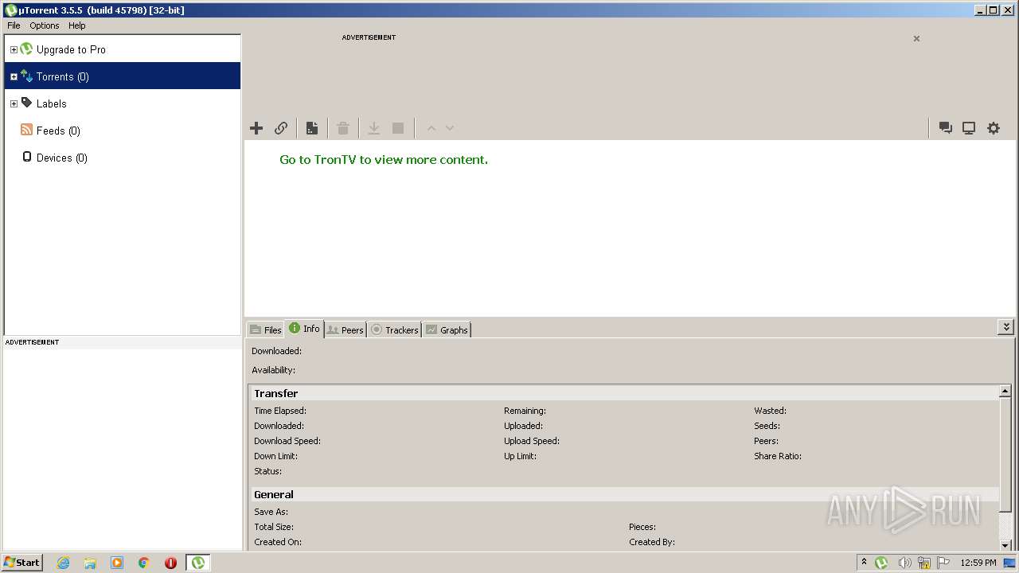Click info pane scrollbar up arrow
1019x573 pixels.
pyautogui.click(x=1005, y=392)
